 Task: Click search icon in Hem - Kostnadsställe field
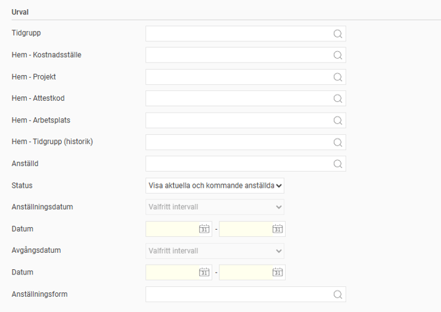pos(338,55)
